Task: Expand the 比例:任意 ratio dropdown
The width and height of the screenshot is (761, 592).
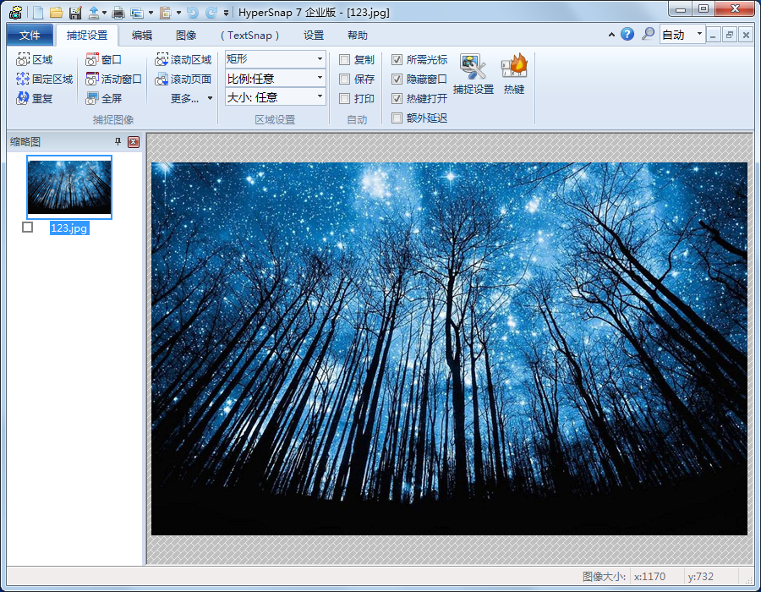Action: 276,79
